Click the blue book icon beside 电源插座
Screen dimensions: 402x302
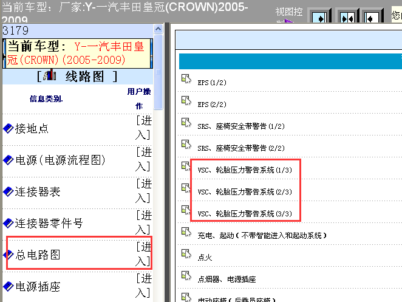pyautogui.click(x=9, y=286)
